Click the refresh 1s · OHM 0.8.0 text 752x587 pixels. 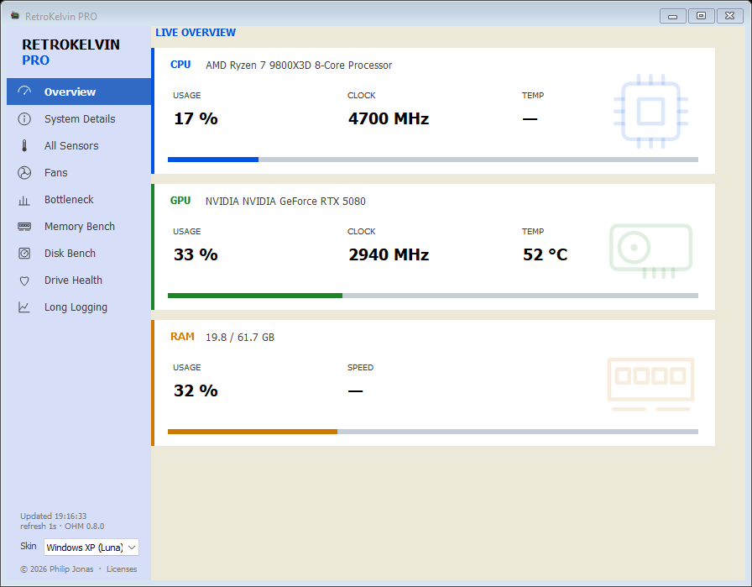62,526
